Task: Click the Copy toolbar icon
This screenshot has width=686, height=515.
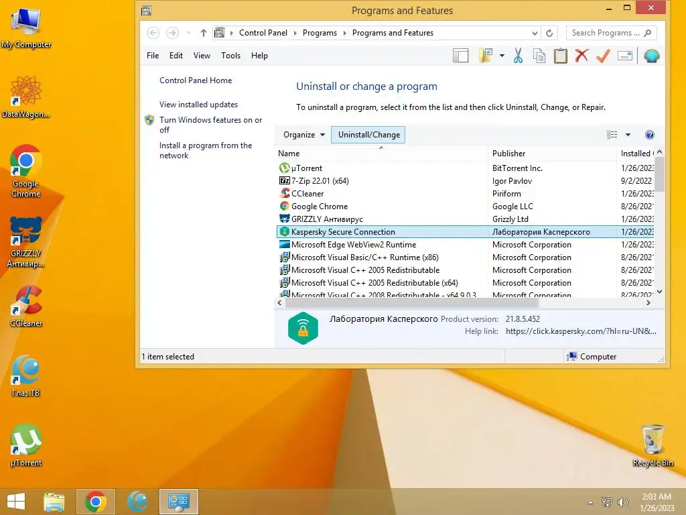Action: point(539,56)
